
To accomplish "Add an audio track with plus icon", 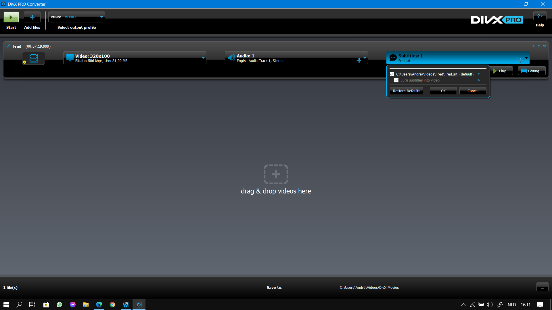I will [x=359, y=61].
